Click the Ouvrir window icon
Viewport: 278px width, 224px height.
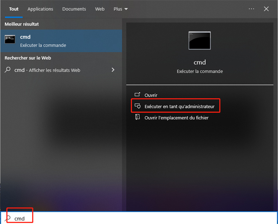coord(138,95)
